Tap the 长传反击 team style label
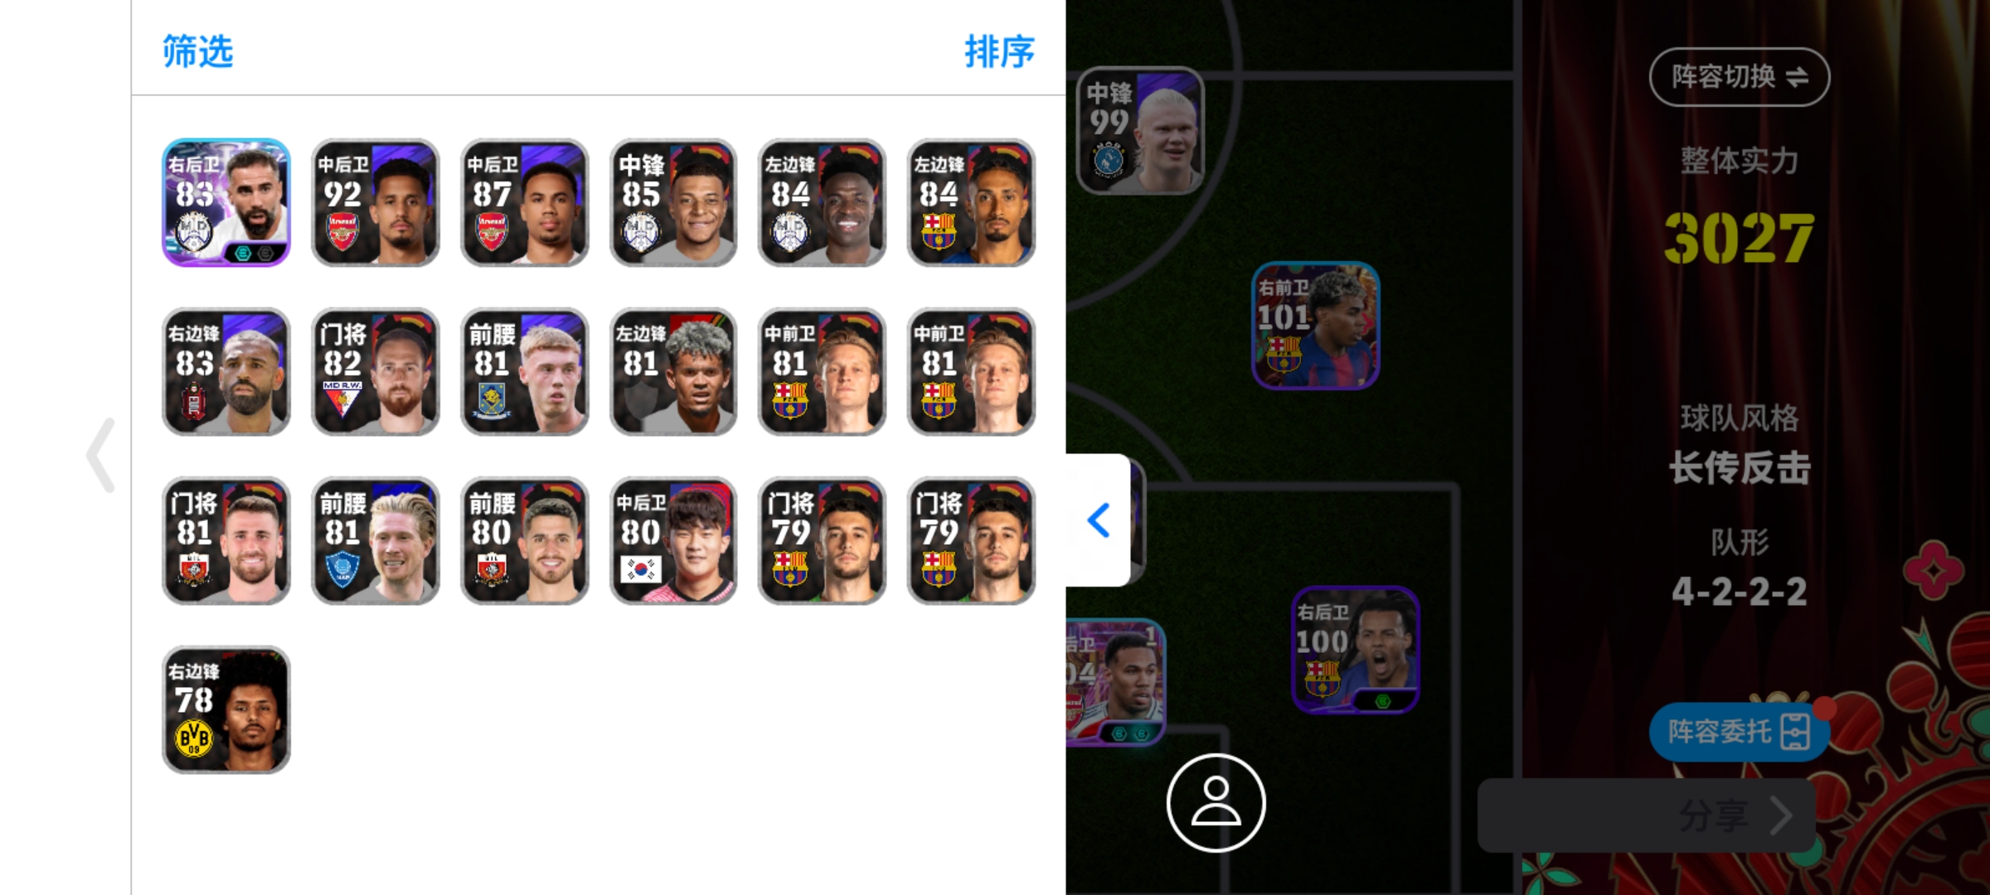This screenshot has height=895, width=1990. (x=1739, y=468)
